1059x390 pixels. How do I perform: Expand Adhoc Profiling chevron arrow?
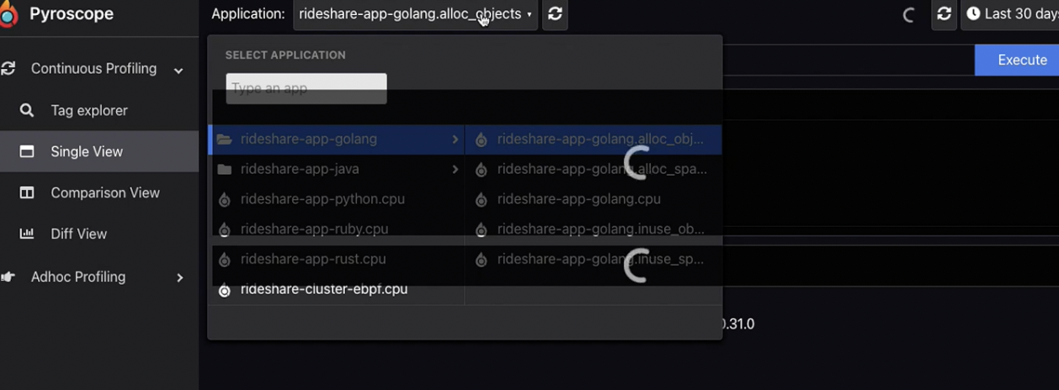(x=179, y=277)
